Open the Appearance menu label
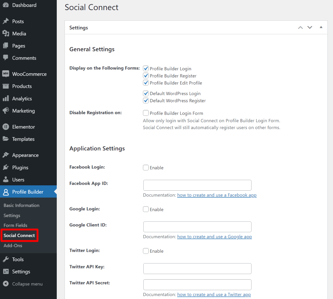Viewport: 333px width, 299px height. point(25,155)
